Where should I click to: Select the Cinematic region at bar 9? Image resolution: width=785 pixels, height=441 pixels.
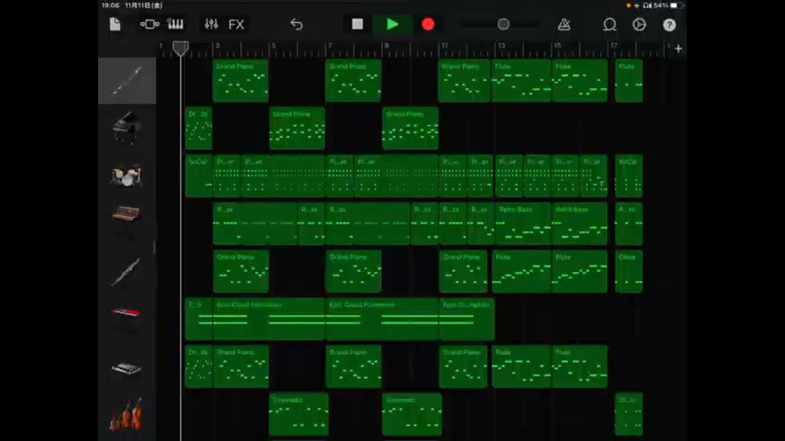pyautogui.click(x=412, y=414)
